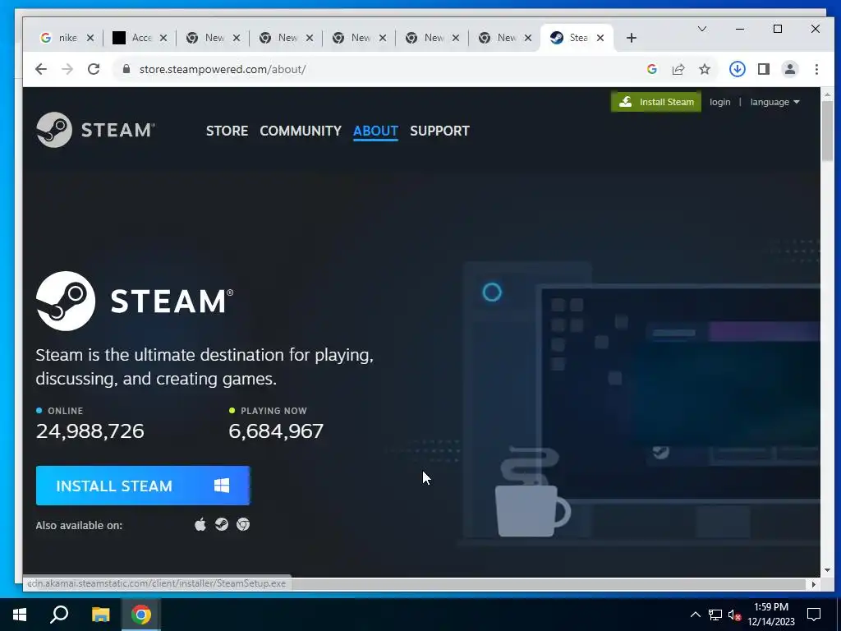Click the large STEAM logo in hero section

(135, 301)
